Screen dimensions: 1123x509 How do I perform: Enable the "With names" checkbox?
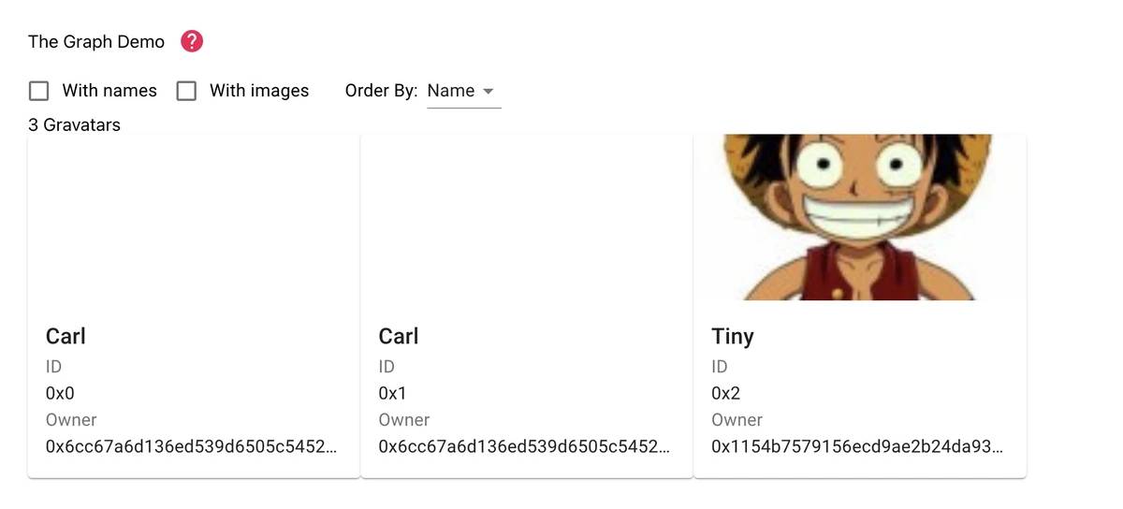[x=38, y=91]
